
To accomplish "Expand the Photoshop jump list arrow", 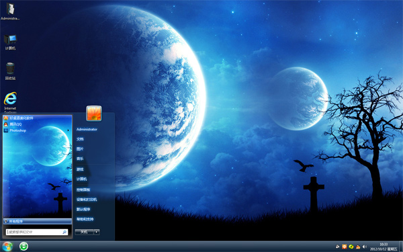I will point(68,130).
